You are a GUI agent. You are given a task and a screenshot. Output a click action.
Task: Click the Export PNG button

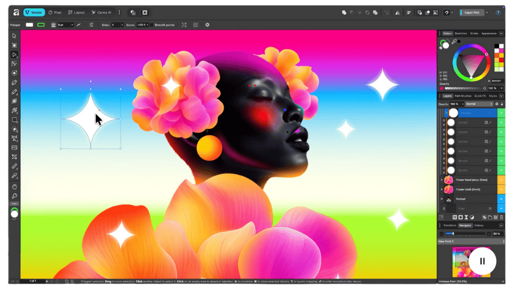tap(472, 12)
